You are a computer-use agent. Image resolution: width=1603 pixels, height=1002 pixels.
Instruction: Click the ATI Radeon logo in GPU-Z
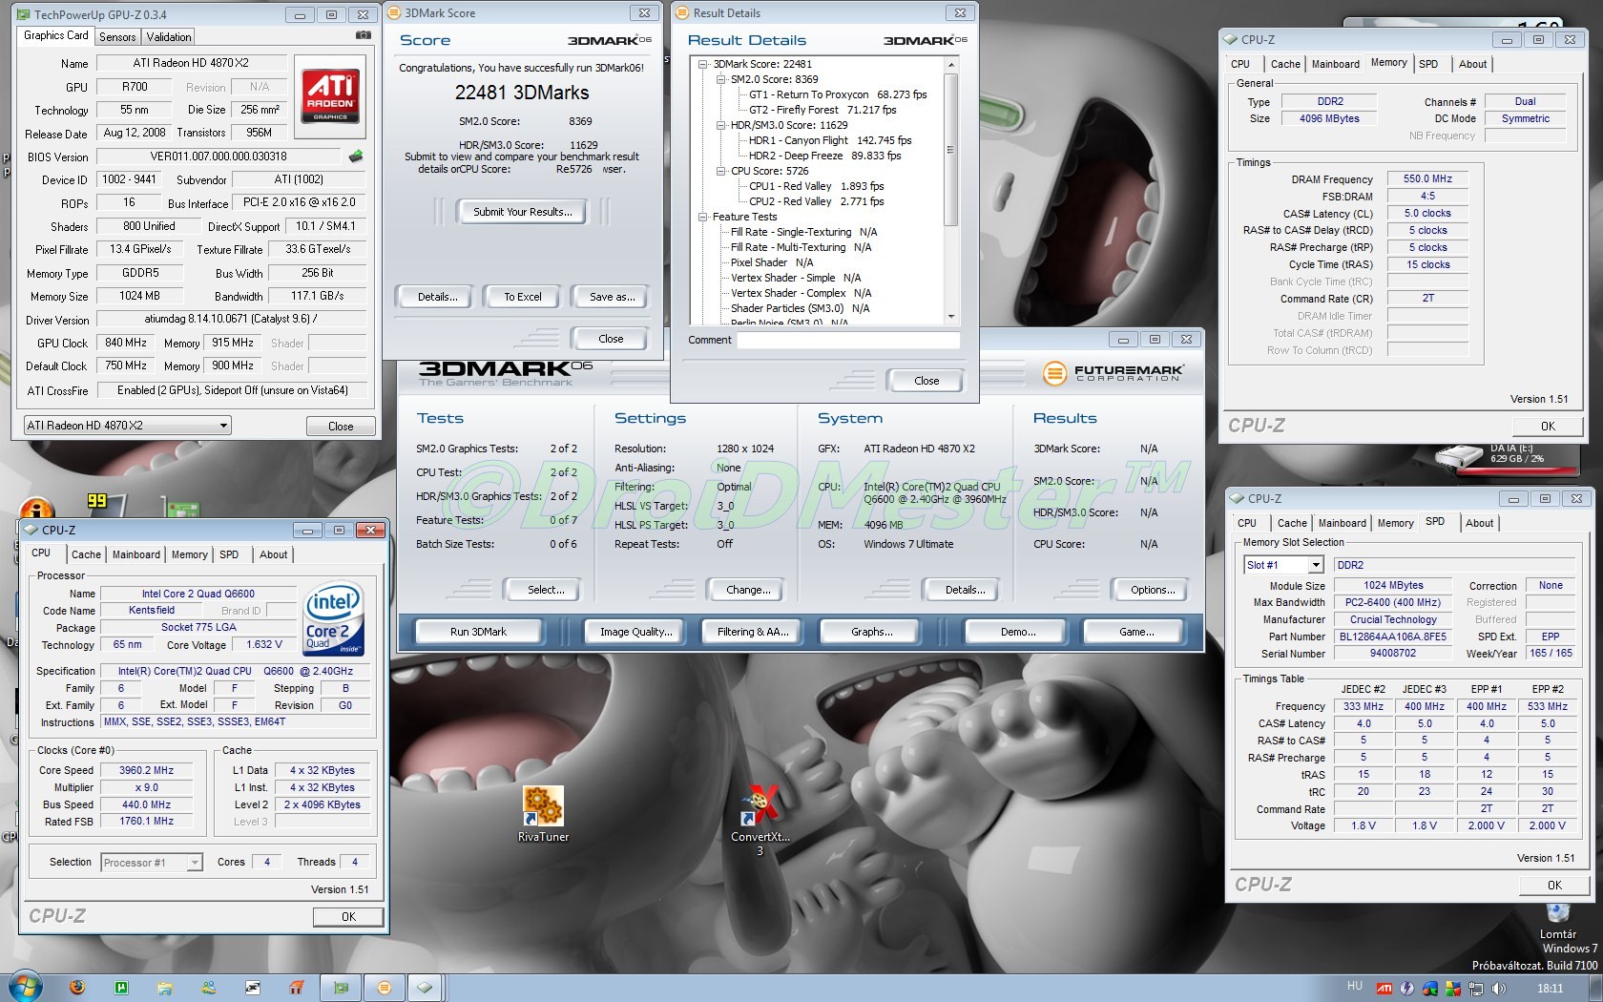coord(330,95)
